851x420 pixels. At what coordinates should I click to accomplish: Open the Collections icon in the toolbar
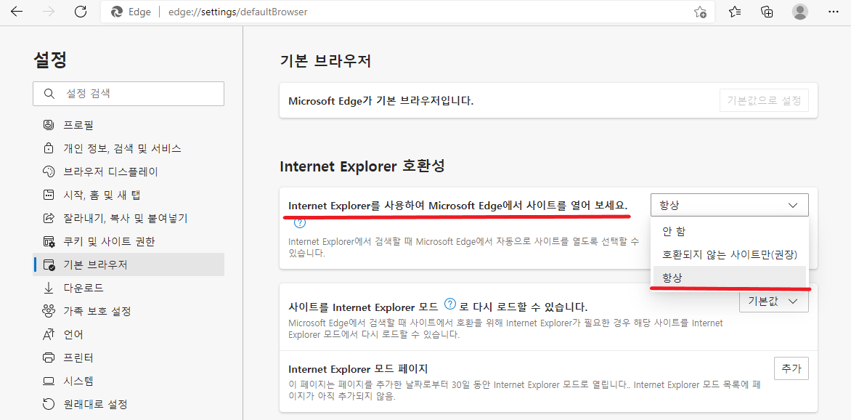tap(767, 12)
